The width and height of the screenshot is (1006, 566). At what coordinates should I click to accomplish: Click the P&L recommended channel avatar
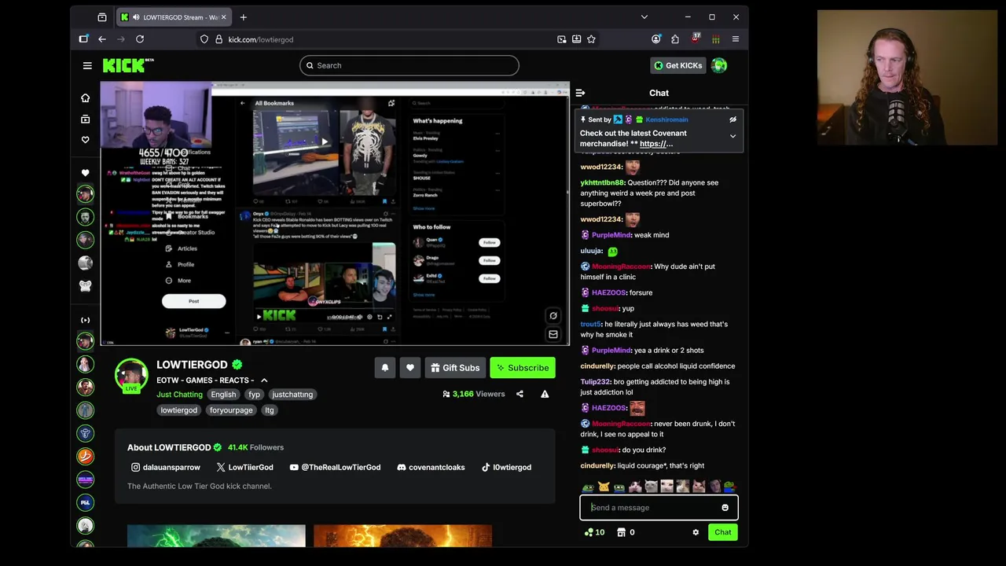coord(86,502)
